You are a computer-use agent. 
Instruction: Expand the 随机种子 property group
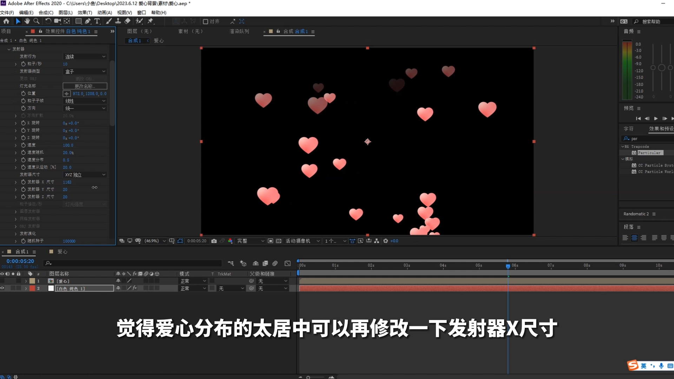point(15,241)
